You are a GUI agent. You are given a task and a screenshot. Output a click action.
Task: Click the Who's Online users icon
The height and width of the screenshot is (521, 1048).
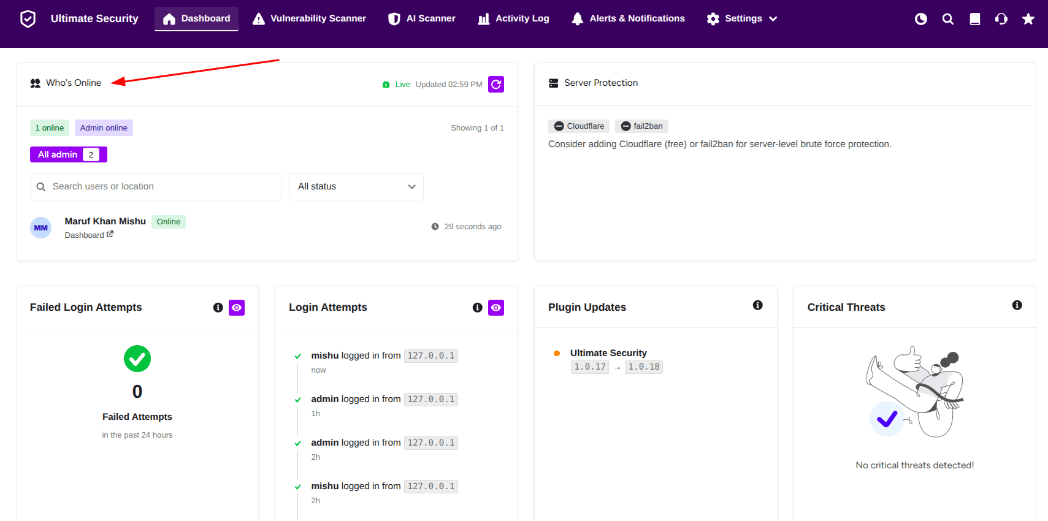[x=36, y=83]
